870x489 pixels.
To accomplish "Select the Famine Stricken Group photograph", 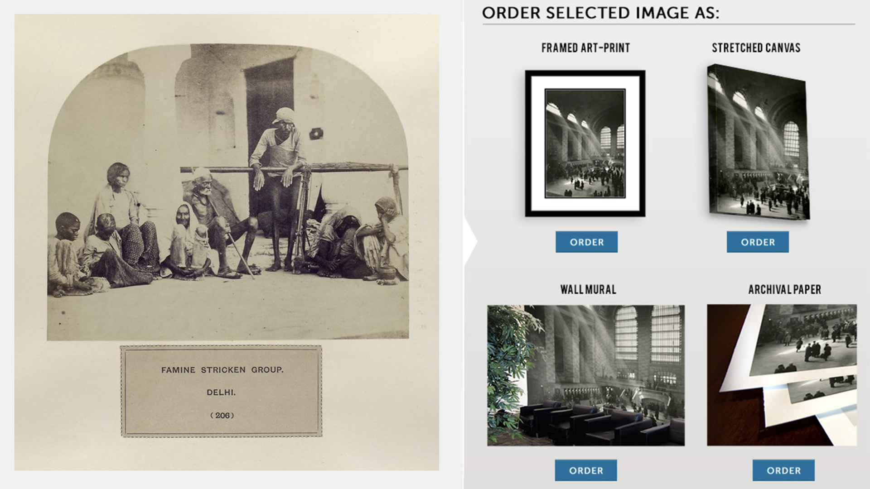I will point(228,192).
